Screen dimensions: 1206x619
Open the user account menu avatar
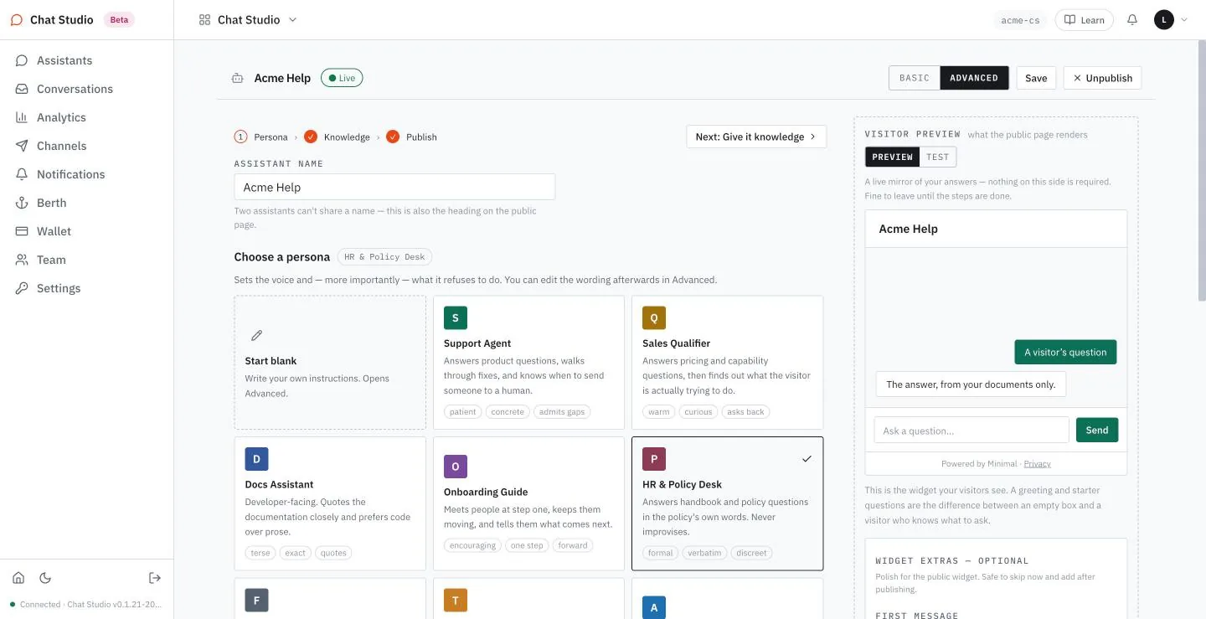pyautogui.click(x=1164, y=19)
